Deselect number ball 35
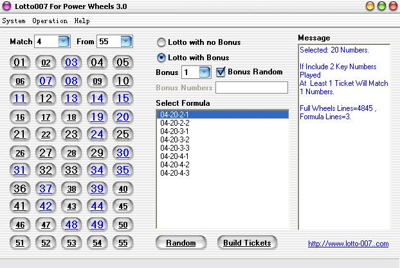Screen dimensions: 400x268 point(123,170)
